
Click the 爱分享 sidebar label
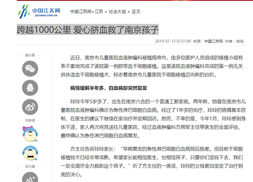pyautogui.click(x=30, y=55)
